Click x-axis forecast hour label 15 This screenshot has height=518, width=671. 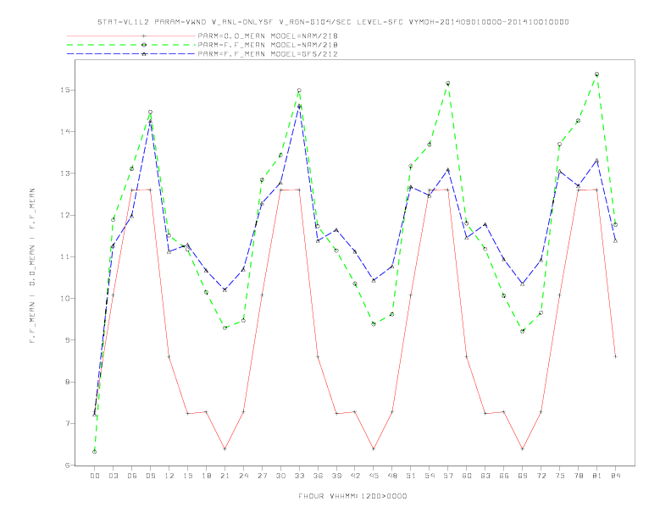click(x=187, y=476)
